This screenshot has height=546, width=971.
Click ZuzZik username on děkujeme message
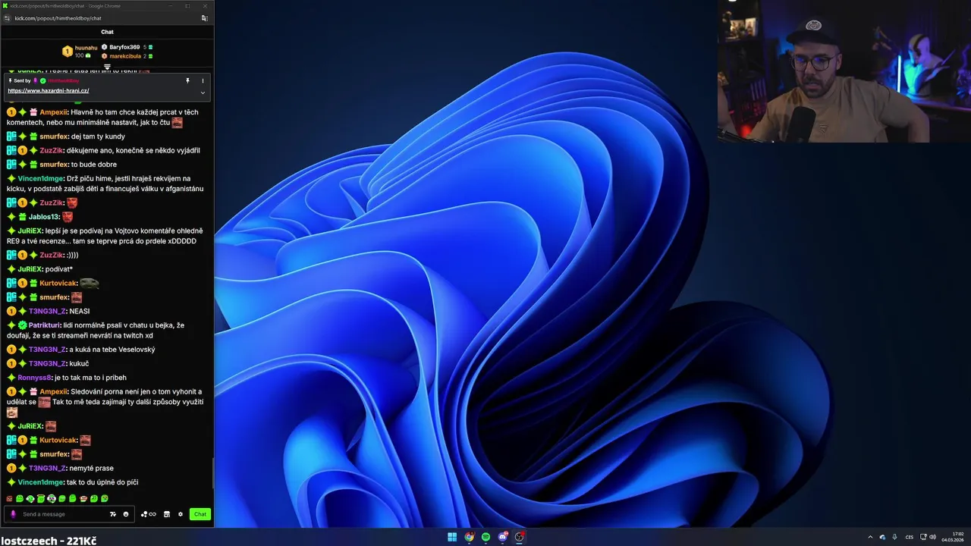click(x=52, y=151)
